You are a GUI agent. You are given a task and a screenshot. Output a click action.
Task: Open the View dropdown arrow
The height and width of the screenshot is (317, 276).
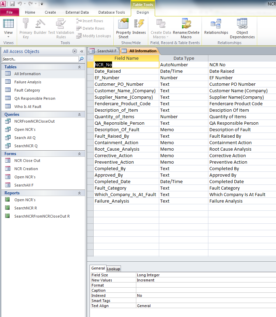(x=8, y=37)
